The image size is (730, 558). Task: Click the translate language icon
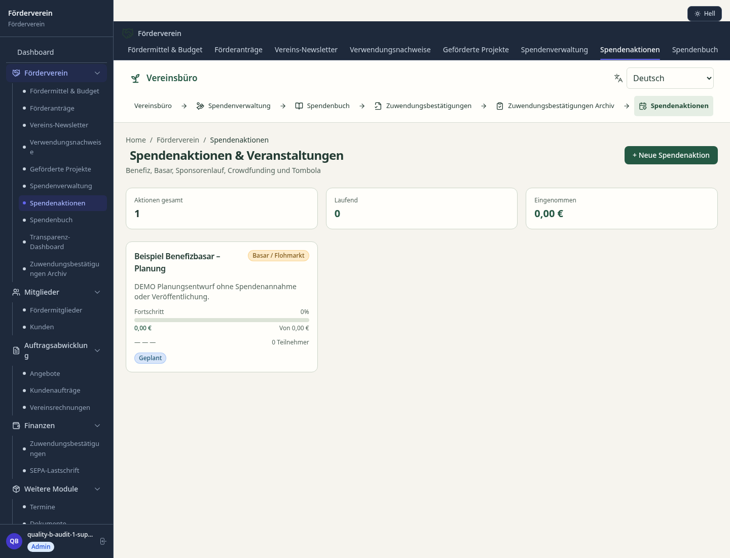[x=618, y=78]
